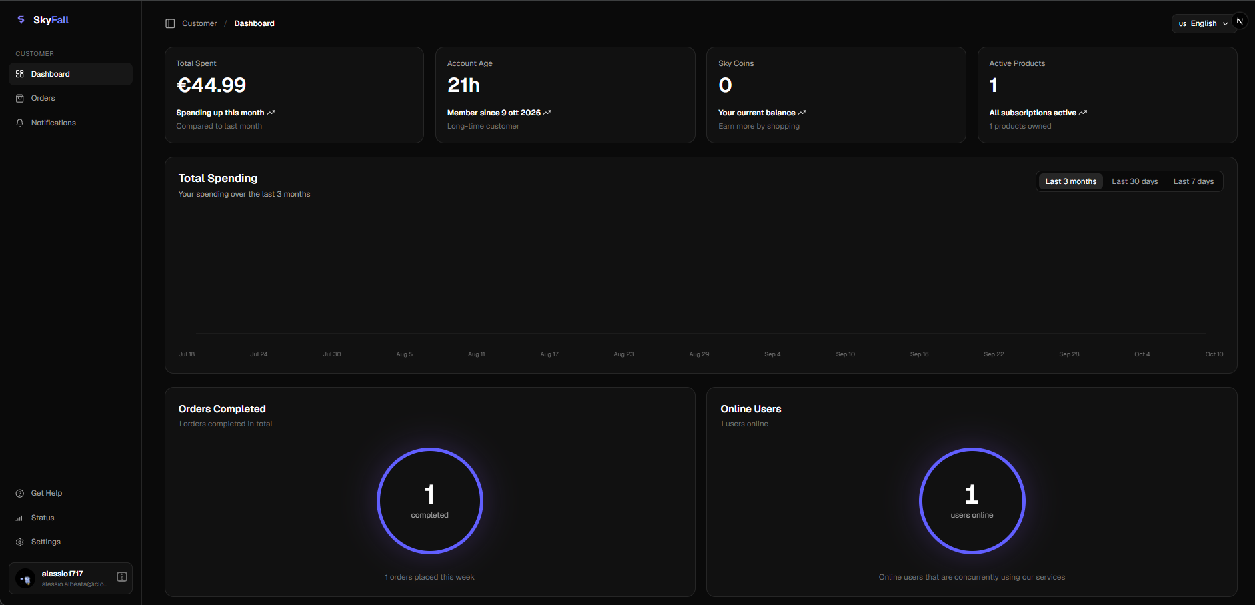Image resolution: width=1255 pixels, height=605 pixels.
Task: Click the Sep 4 chart axis label
Action: pos(772,354)
